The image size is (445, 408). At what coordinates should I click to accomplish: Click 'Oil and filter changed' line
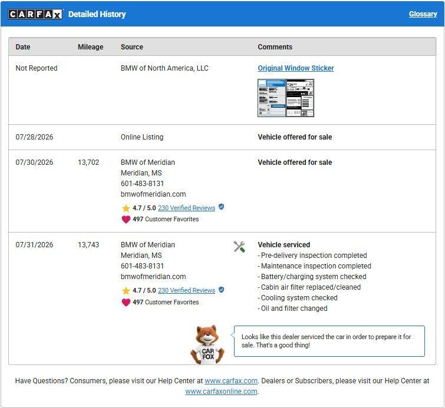(292, 308)
